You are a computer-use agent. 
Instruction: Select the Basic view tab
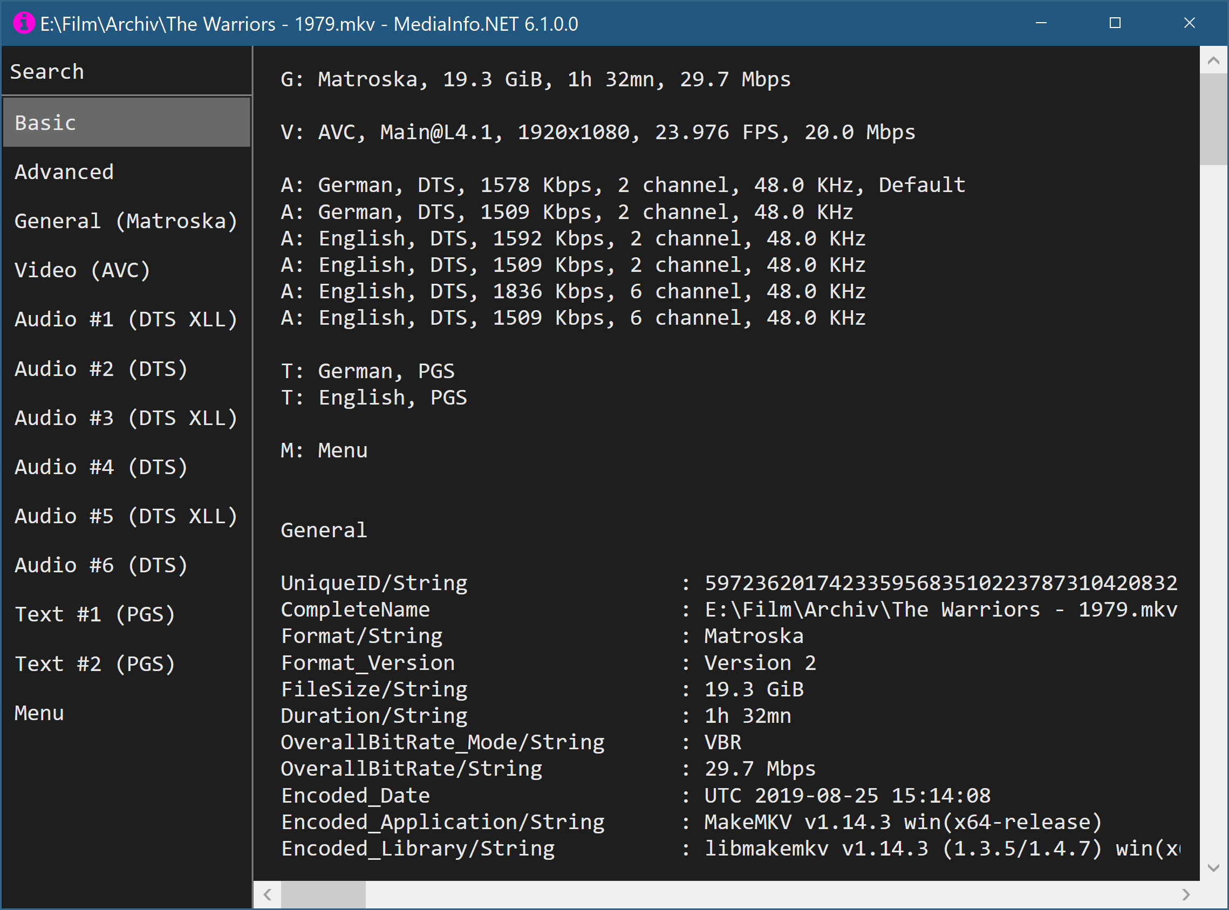pos(127,122)
